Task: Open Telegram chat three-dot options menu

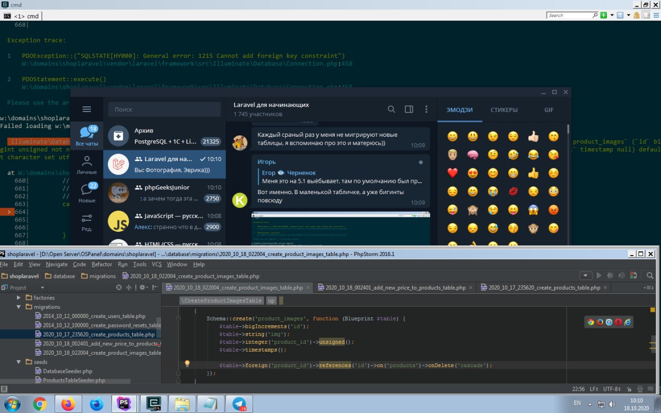Action: 426,109
